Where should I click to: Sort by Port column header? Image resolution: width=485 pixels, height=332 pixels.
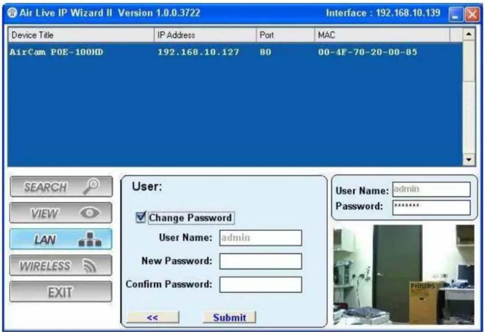click(x=285, y=35)
